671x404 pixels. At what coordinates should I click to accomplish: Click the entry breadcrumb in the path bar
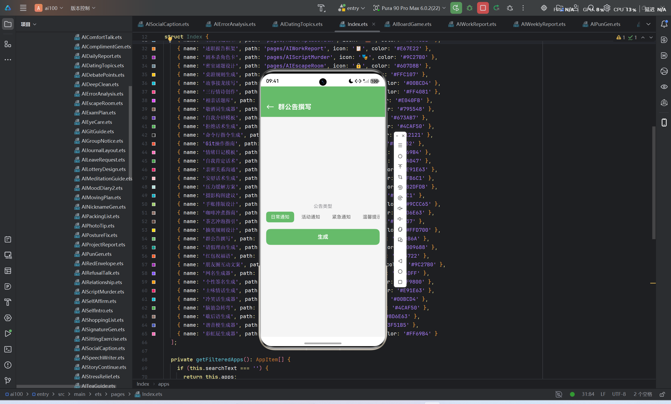(x=40, y=394)
